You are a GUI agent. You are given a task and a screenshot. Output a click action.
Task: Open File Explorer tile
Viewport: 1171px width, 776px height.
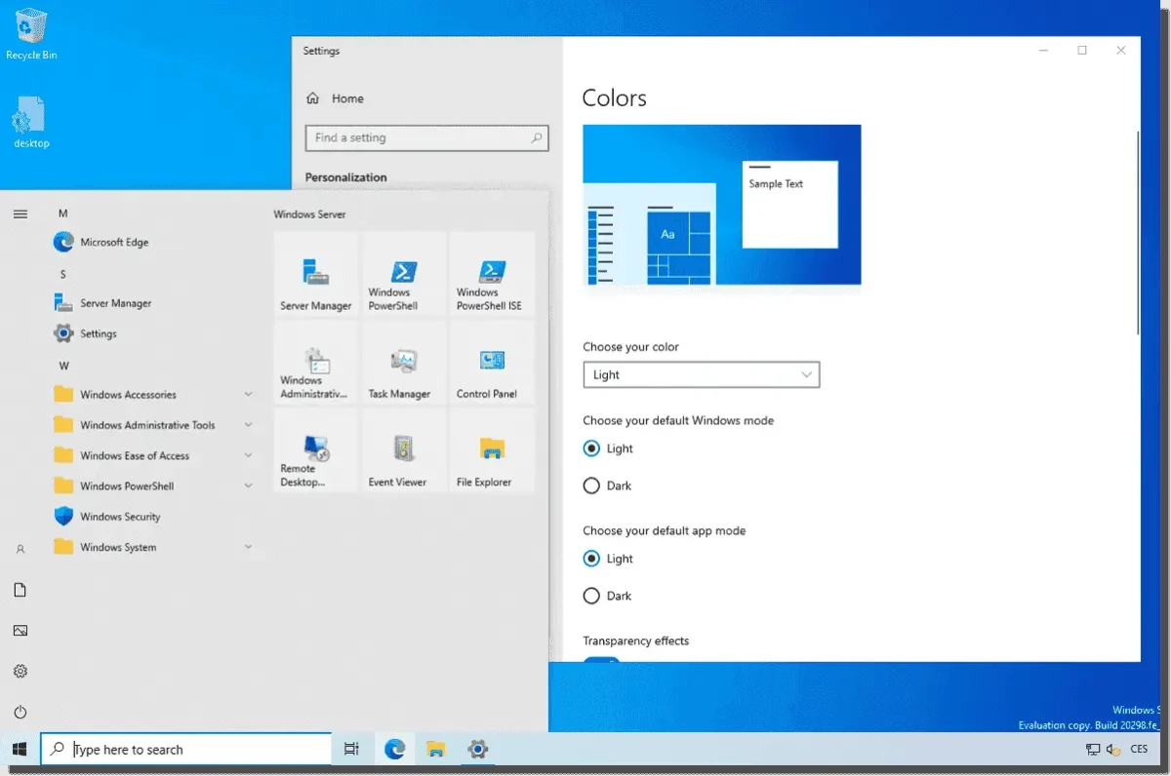pos(491,450)
